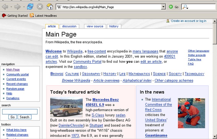Browse the Technology category

(x=194, y=74)
